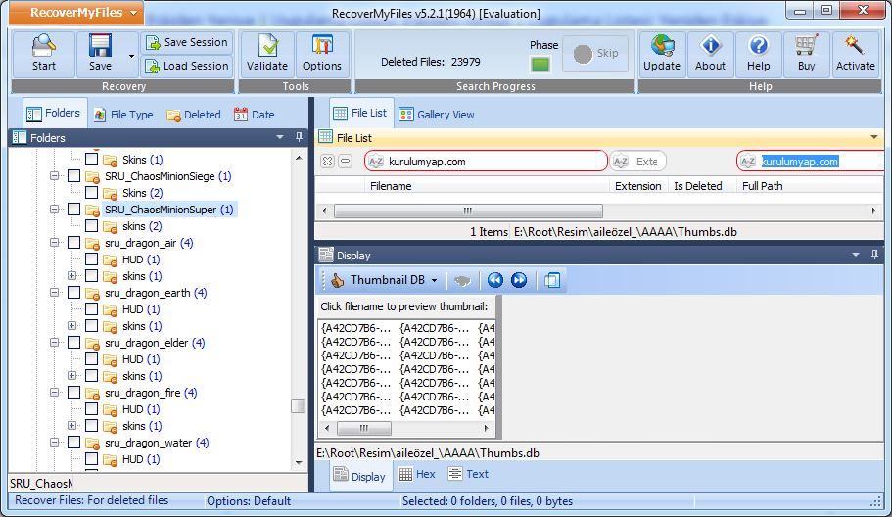Check the sru_dragon_water folder checkbox
This screenshot has width=892, height=517.
point(73,443)
